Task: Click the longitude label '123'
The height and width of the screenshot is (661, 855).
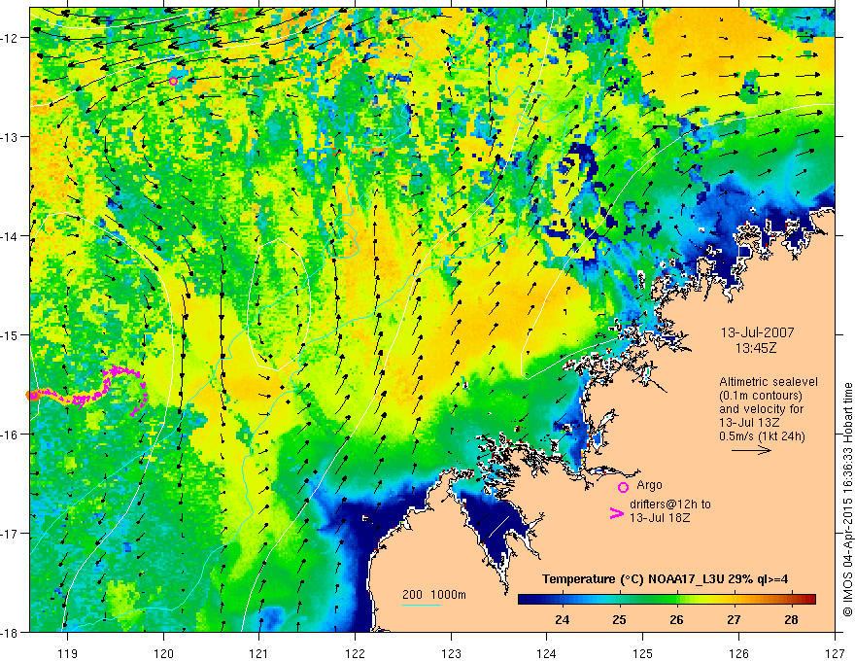Action: point(451,653)
